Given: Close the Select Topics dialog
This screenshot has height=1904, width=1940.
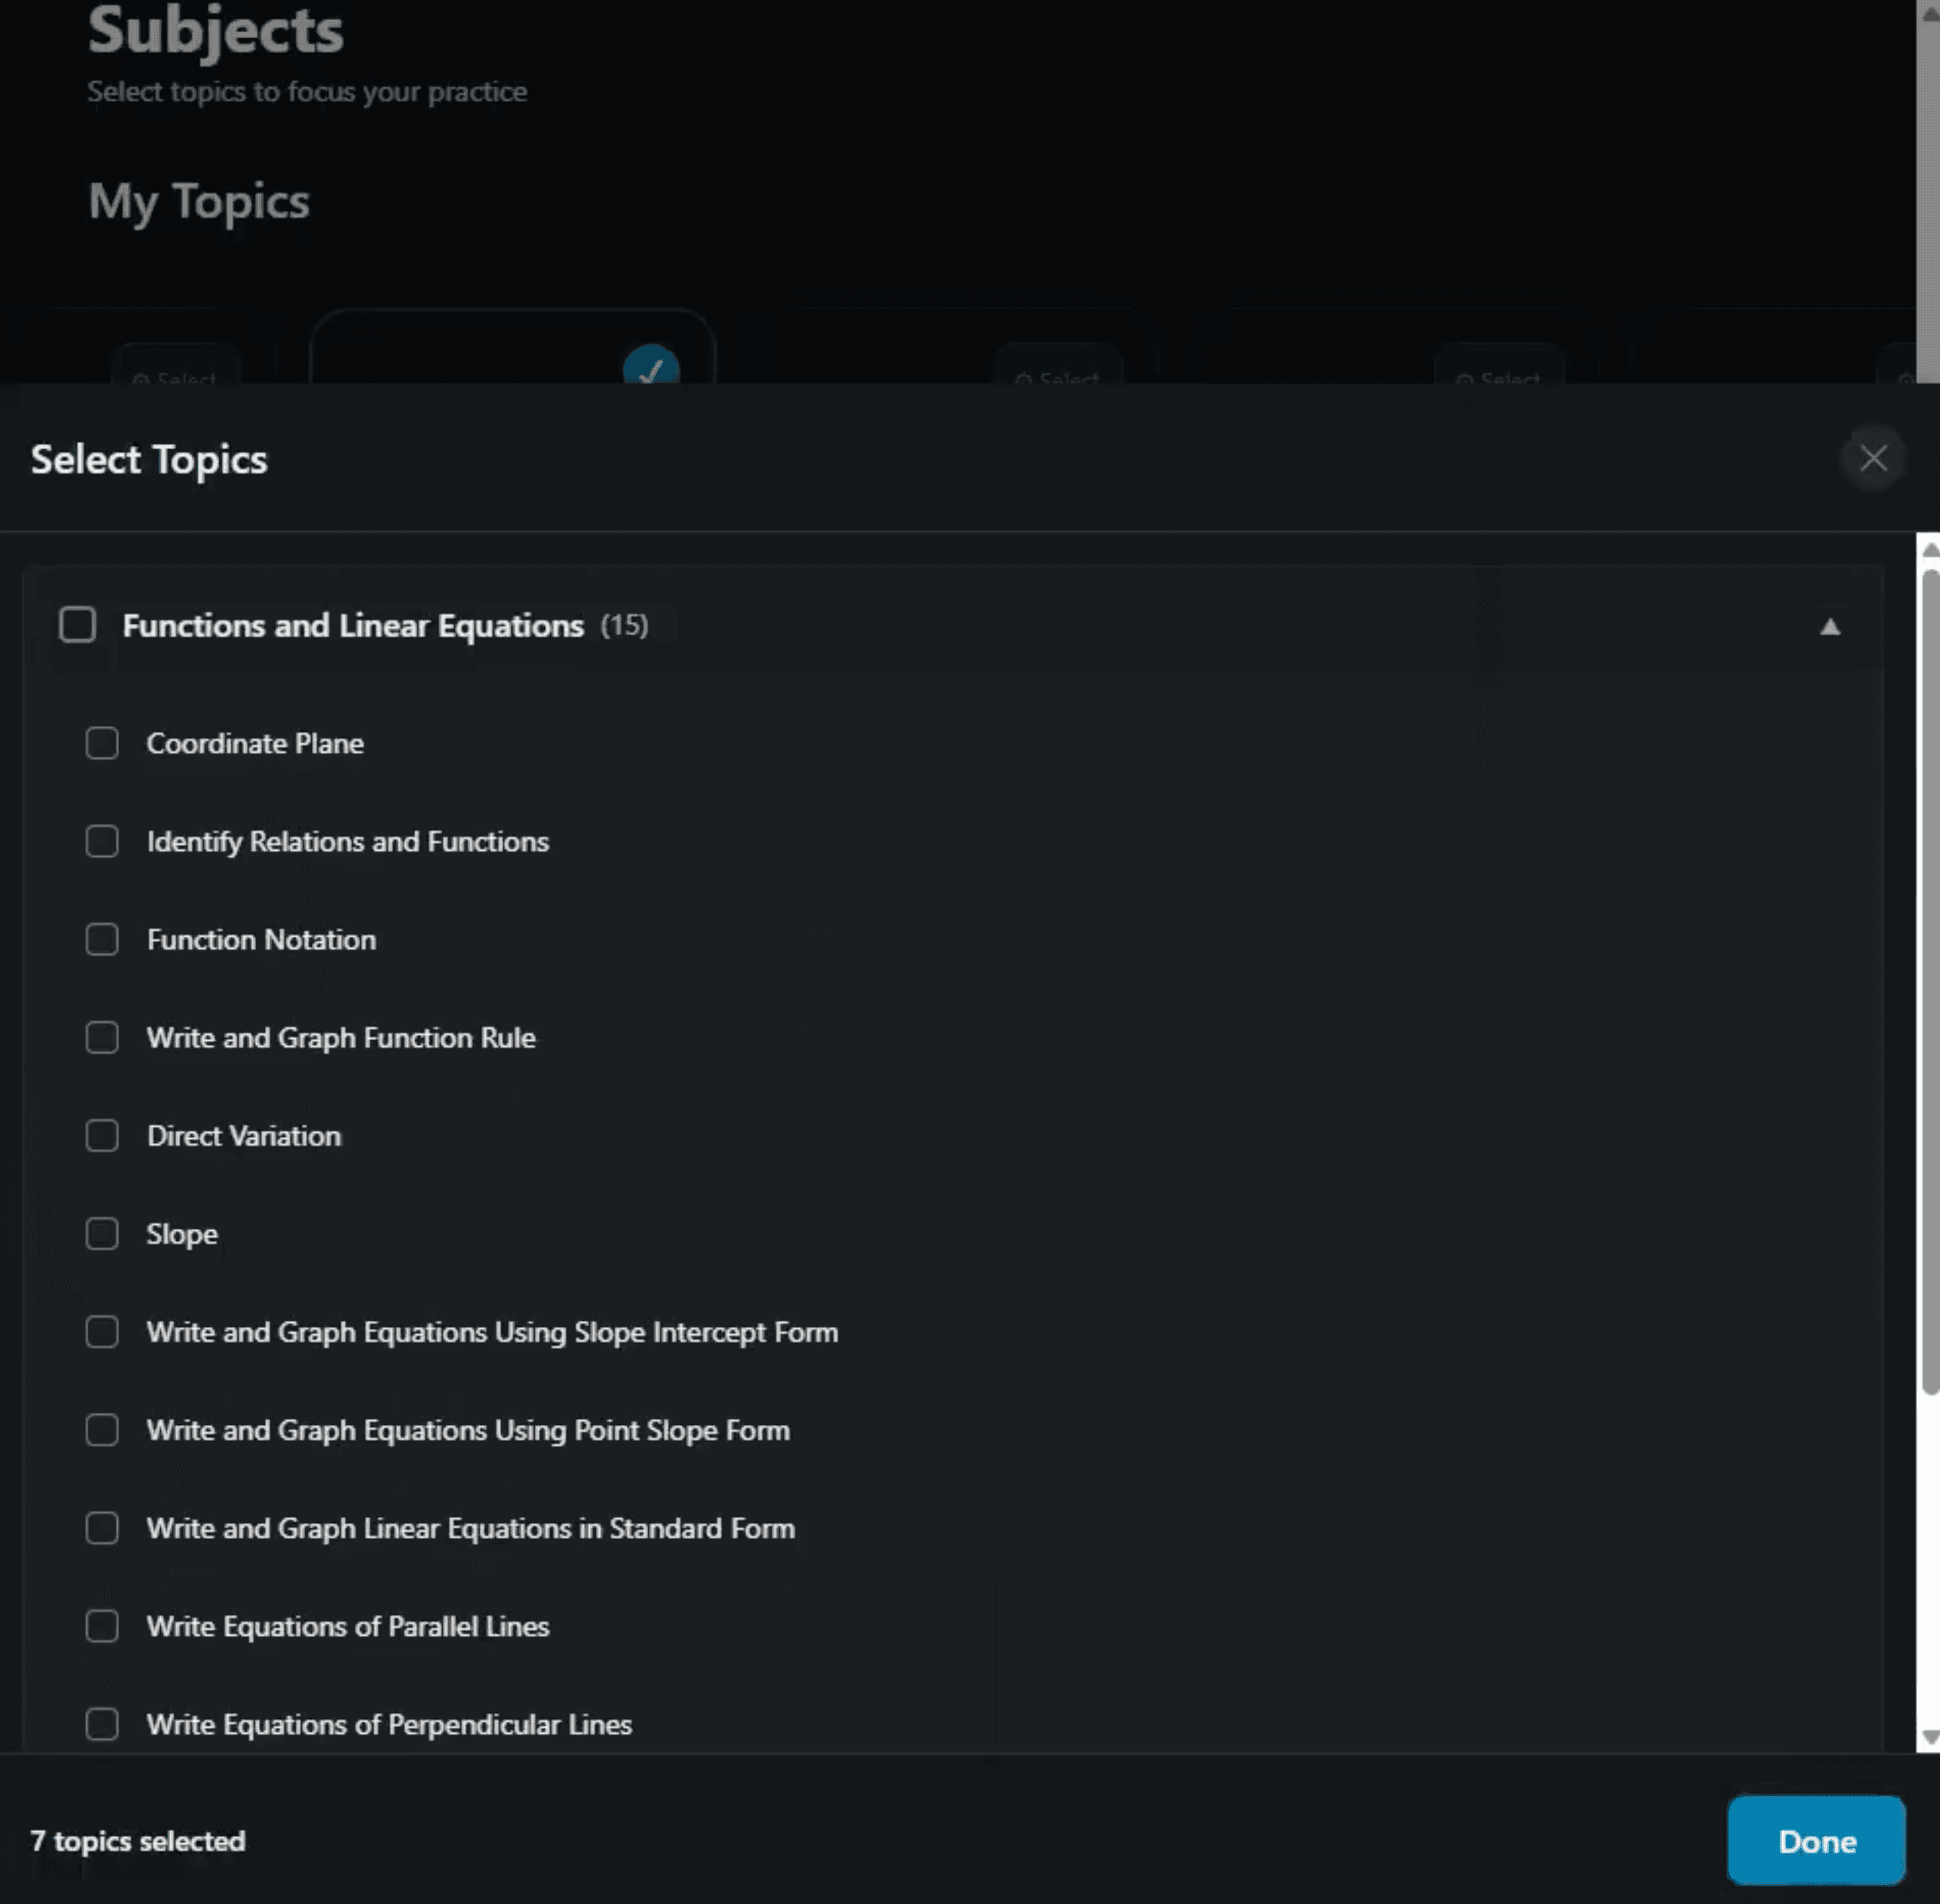Looking at the screenshot, I should (x=1874, y=458).
